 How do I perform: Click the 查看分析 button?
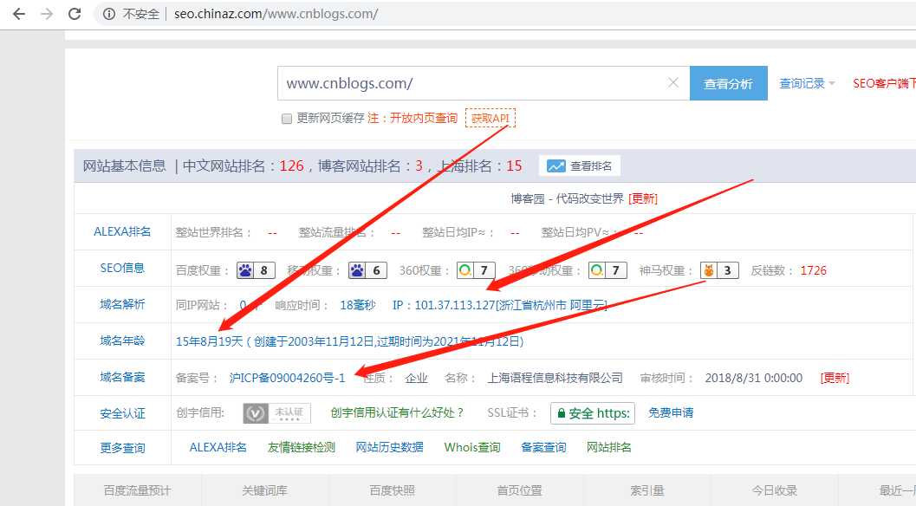click(729, 83)
